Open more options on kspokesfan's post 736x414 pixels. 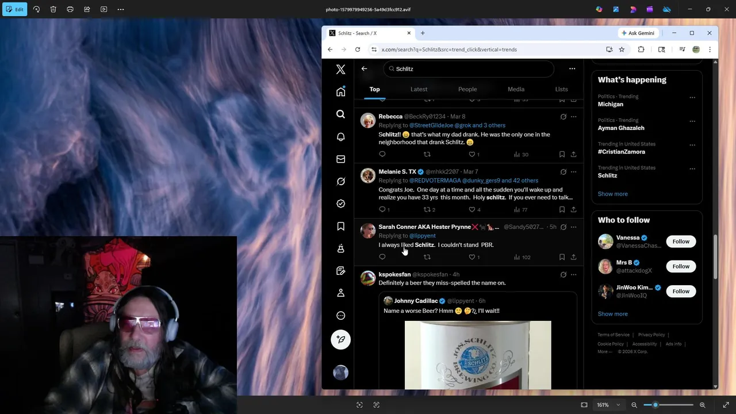573,275
